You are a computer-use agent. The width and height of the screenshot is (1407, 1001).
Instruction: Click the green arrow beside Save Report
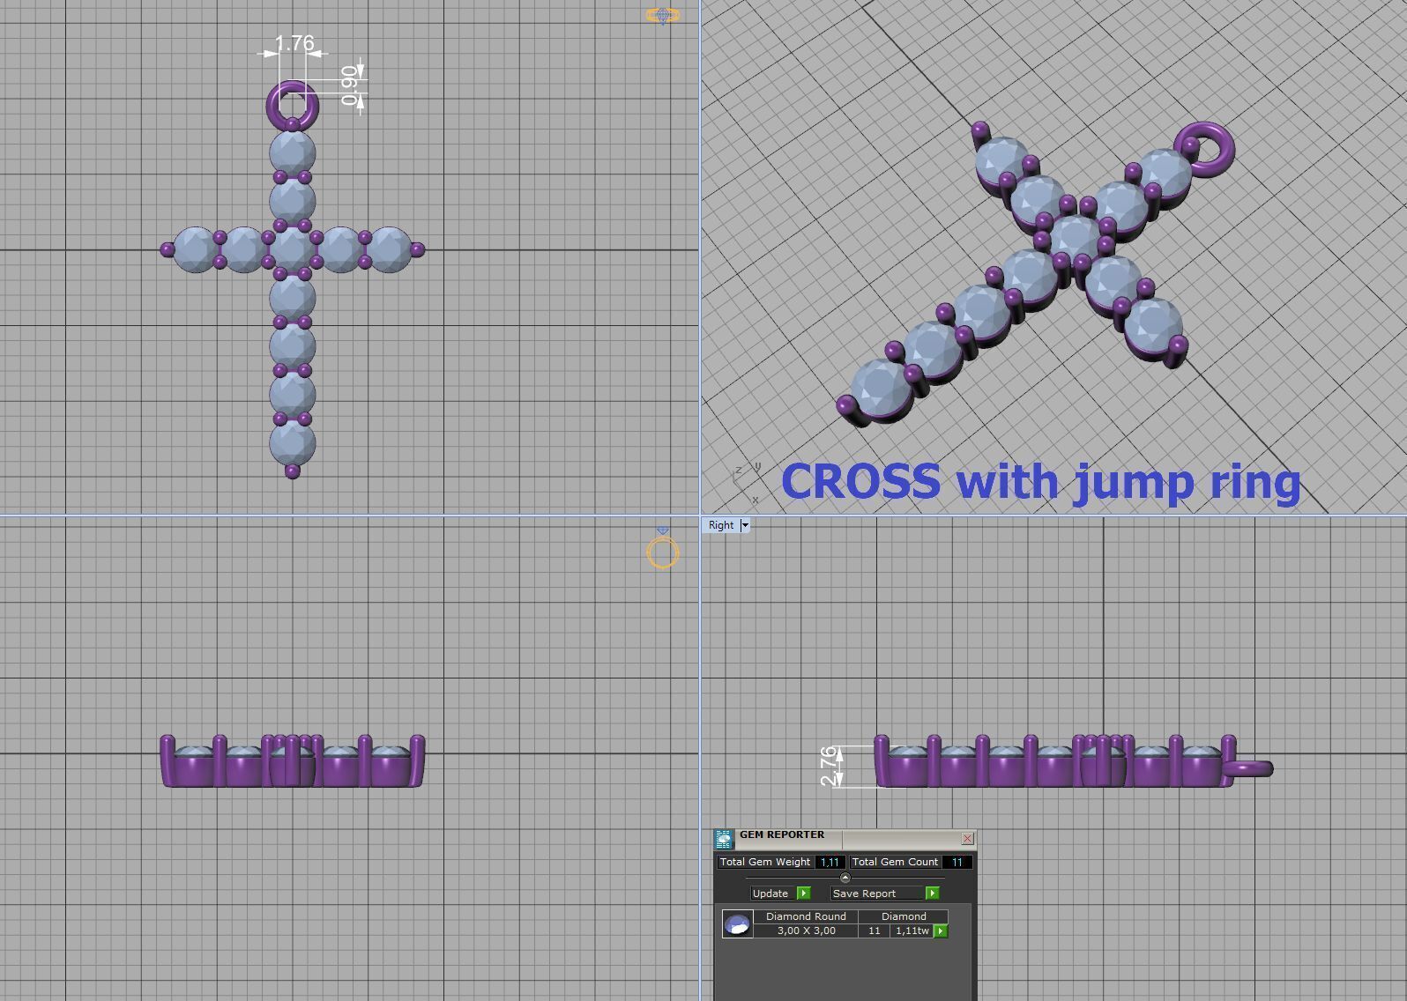(x=933, y=893)
